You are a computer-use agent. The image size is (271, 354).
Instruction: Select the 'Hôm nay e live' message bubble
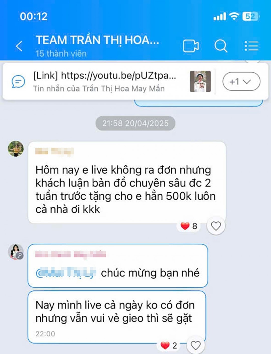point(127,183)
